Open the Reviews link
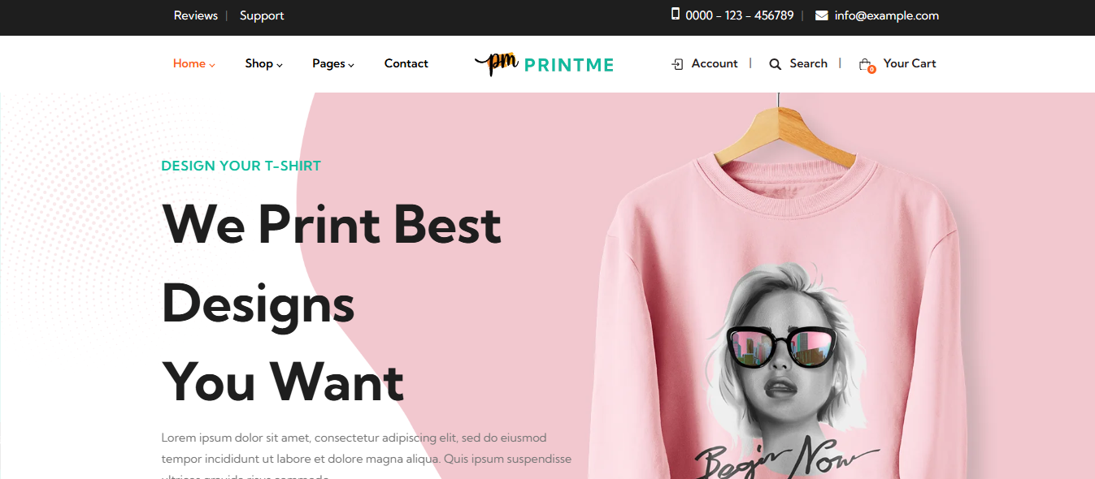The image size is (1095, 479). (196, 15)
